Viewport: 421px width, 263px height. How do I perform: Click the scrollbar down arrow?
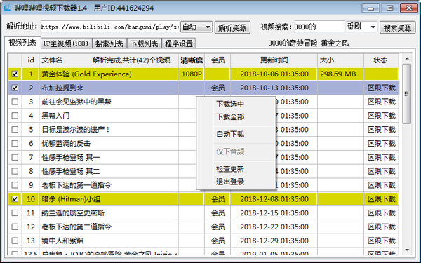407,250
